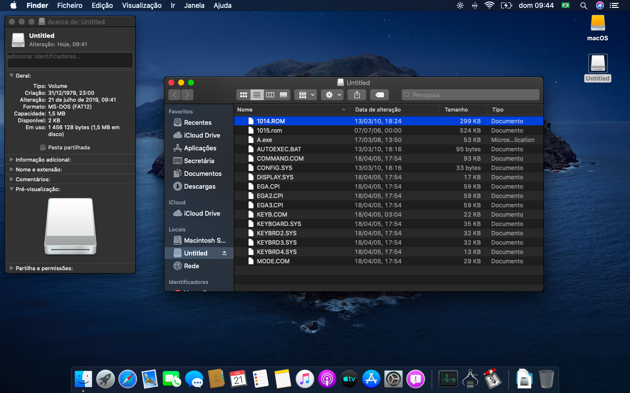
Task: Collapse the Geral section
Action: [11, 76]
